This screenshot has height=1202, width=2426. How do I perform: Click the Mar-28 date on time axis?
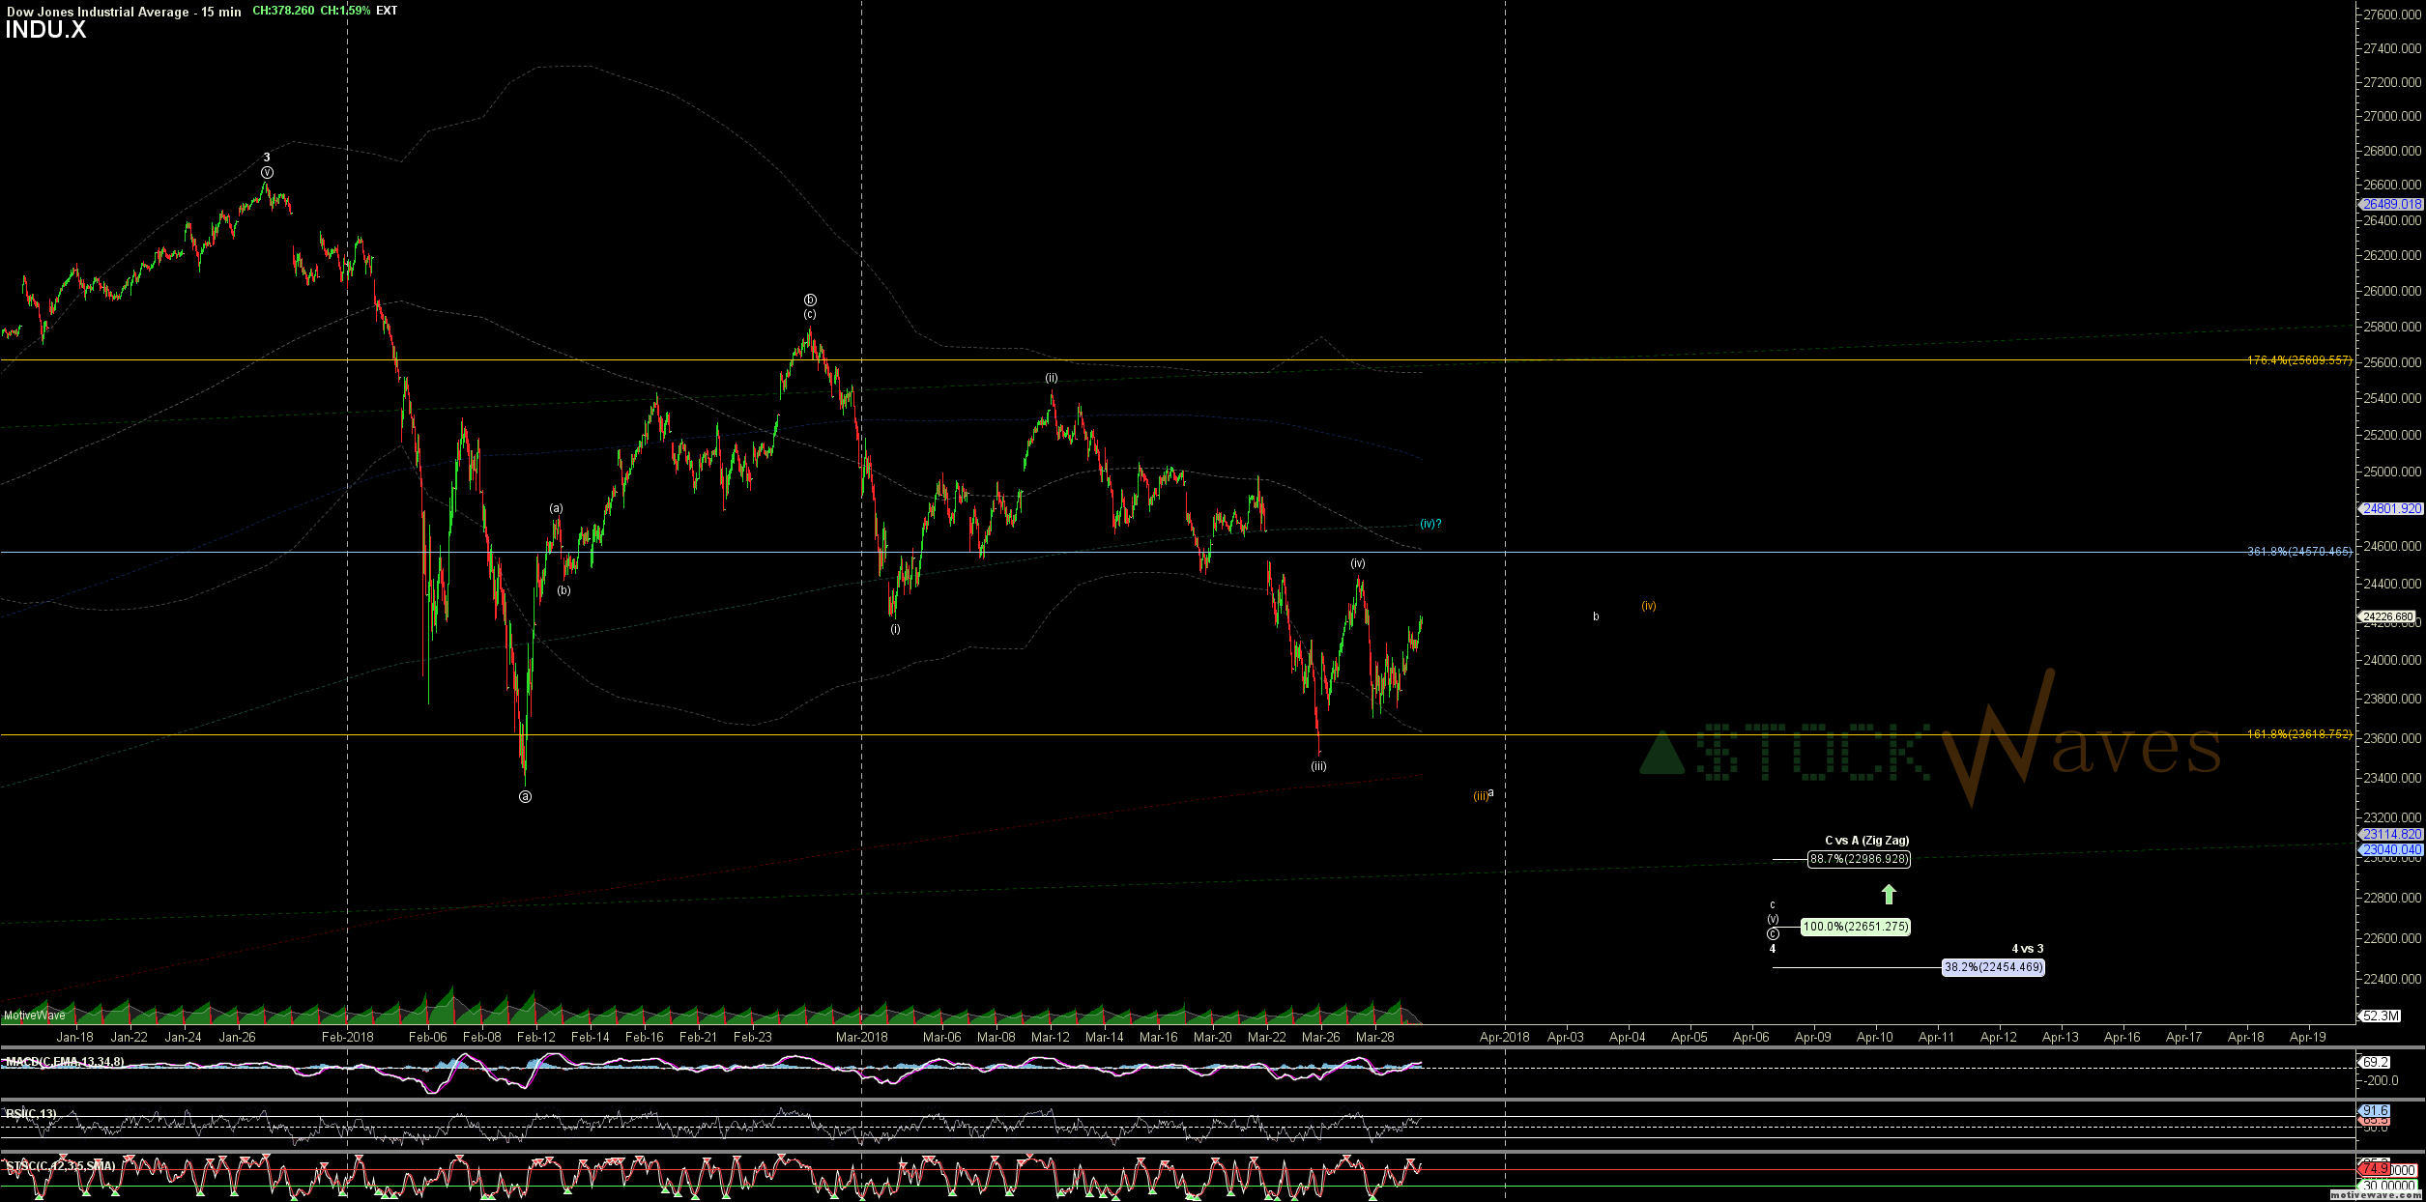pos(1374,1037)
